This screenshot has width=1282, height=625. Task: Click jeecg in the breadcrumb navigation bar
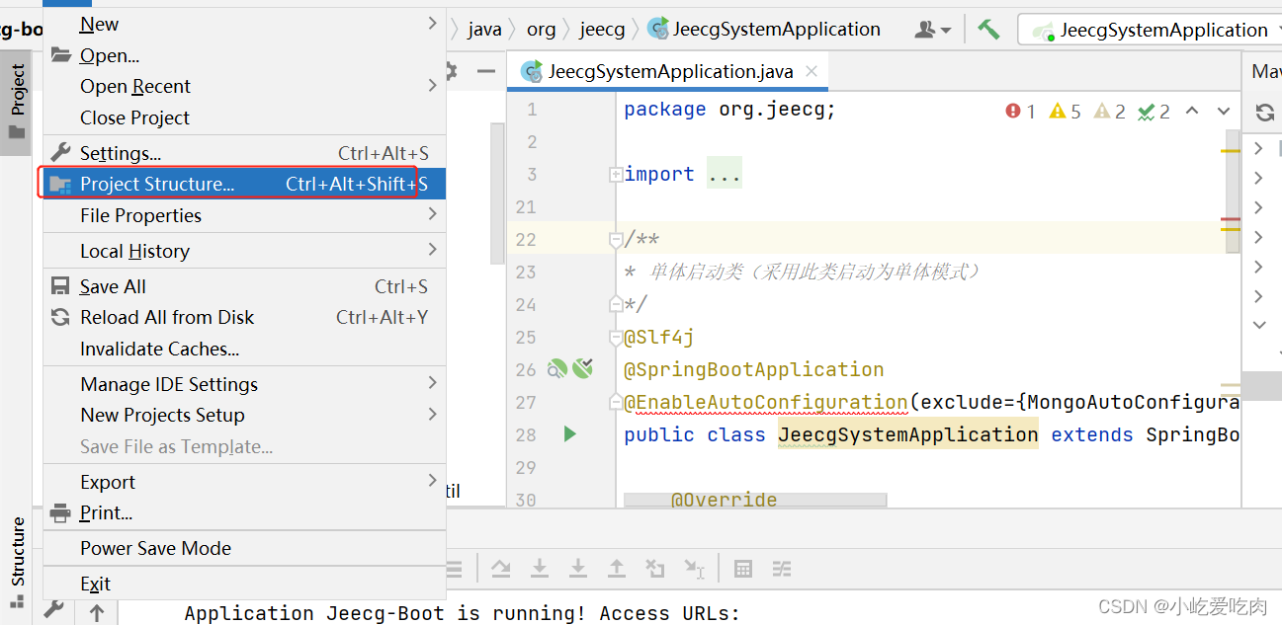click(602, 29)
